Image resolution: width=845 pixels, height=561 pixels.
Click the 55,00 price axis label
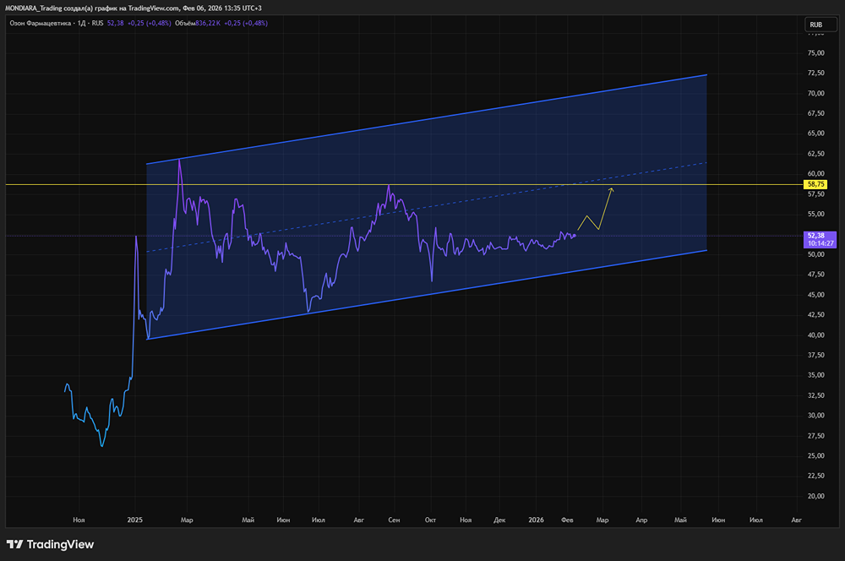816,214
